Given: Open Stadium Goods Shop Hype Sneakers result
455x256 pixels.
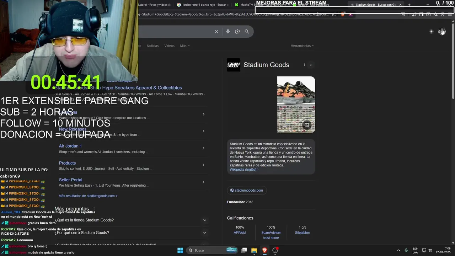Looking at the screenshot, I should [x=118, y=88].
